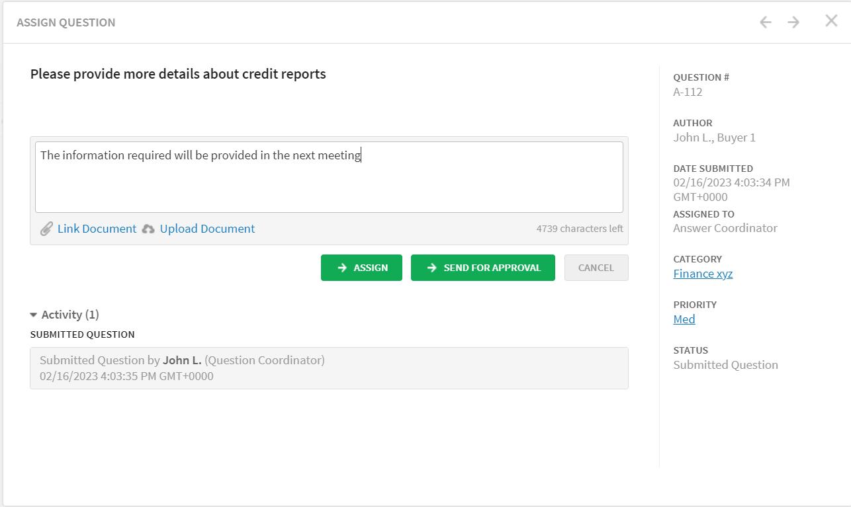Viewport: 851px width, 507px height.
Task: Click the 'Submitted Question' status value
Action: [725, 365]
